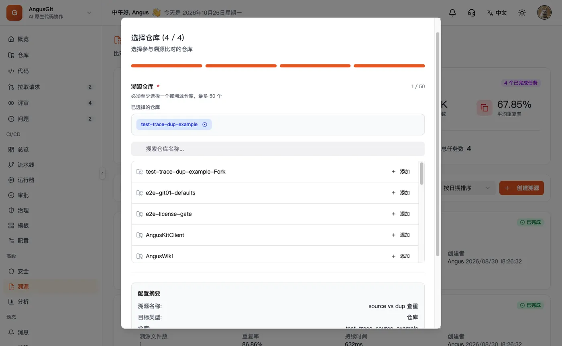Click the 总览 grid icon

click(x=11, y=150)
